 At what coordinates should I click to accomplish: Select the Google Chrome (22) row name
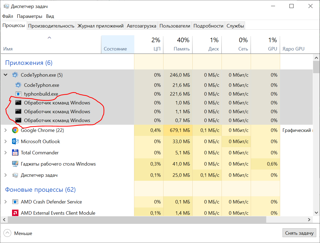click(42, 130)
